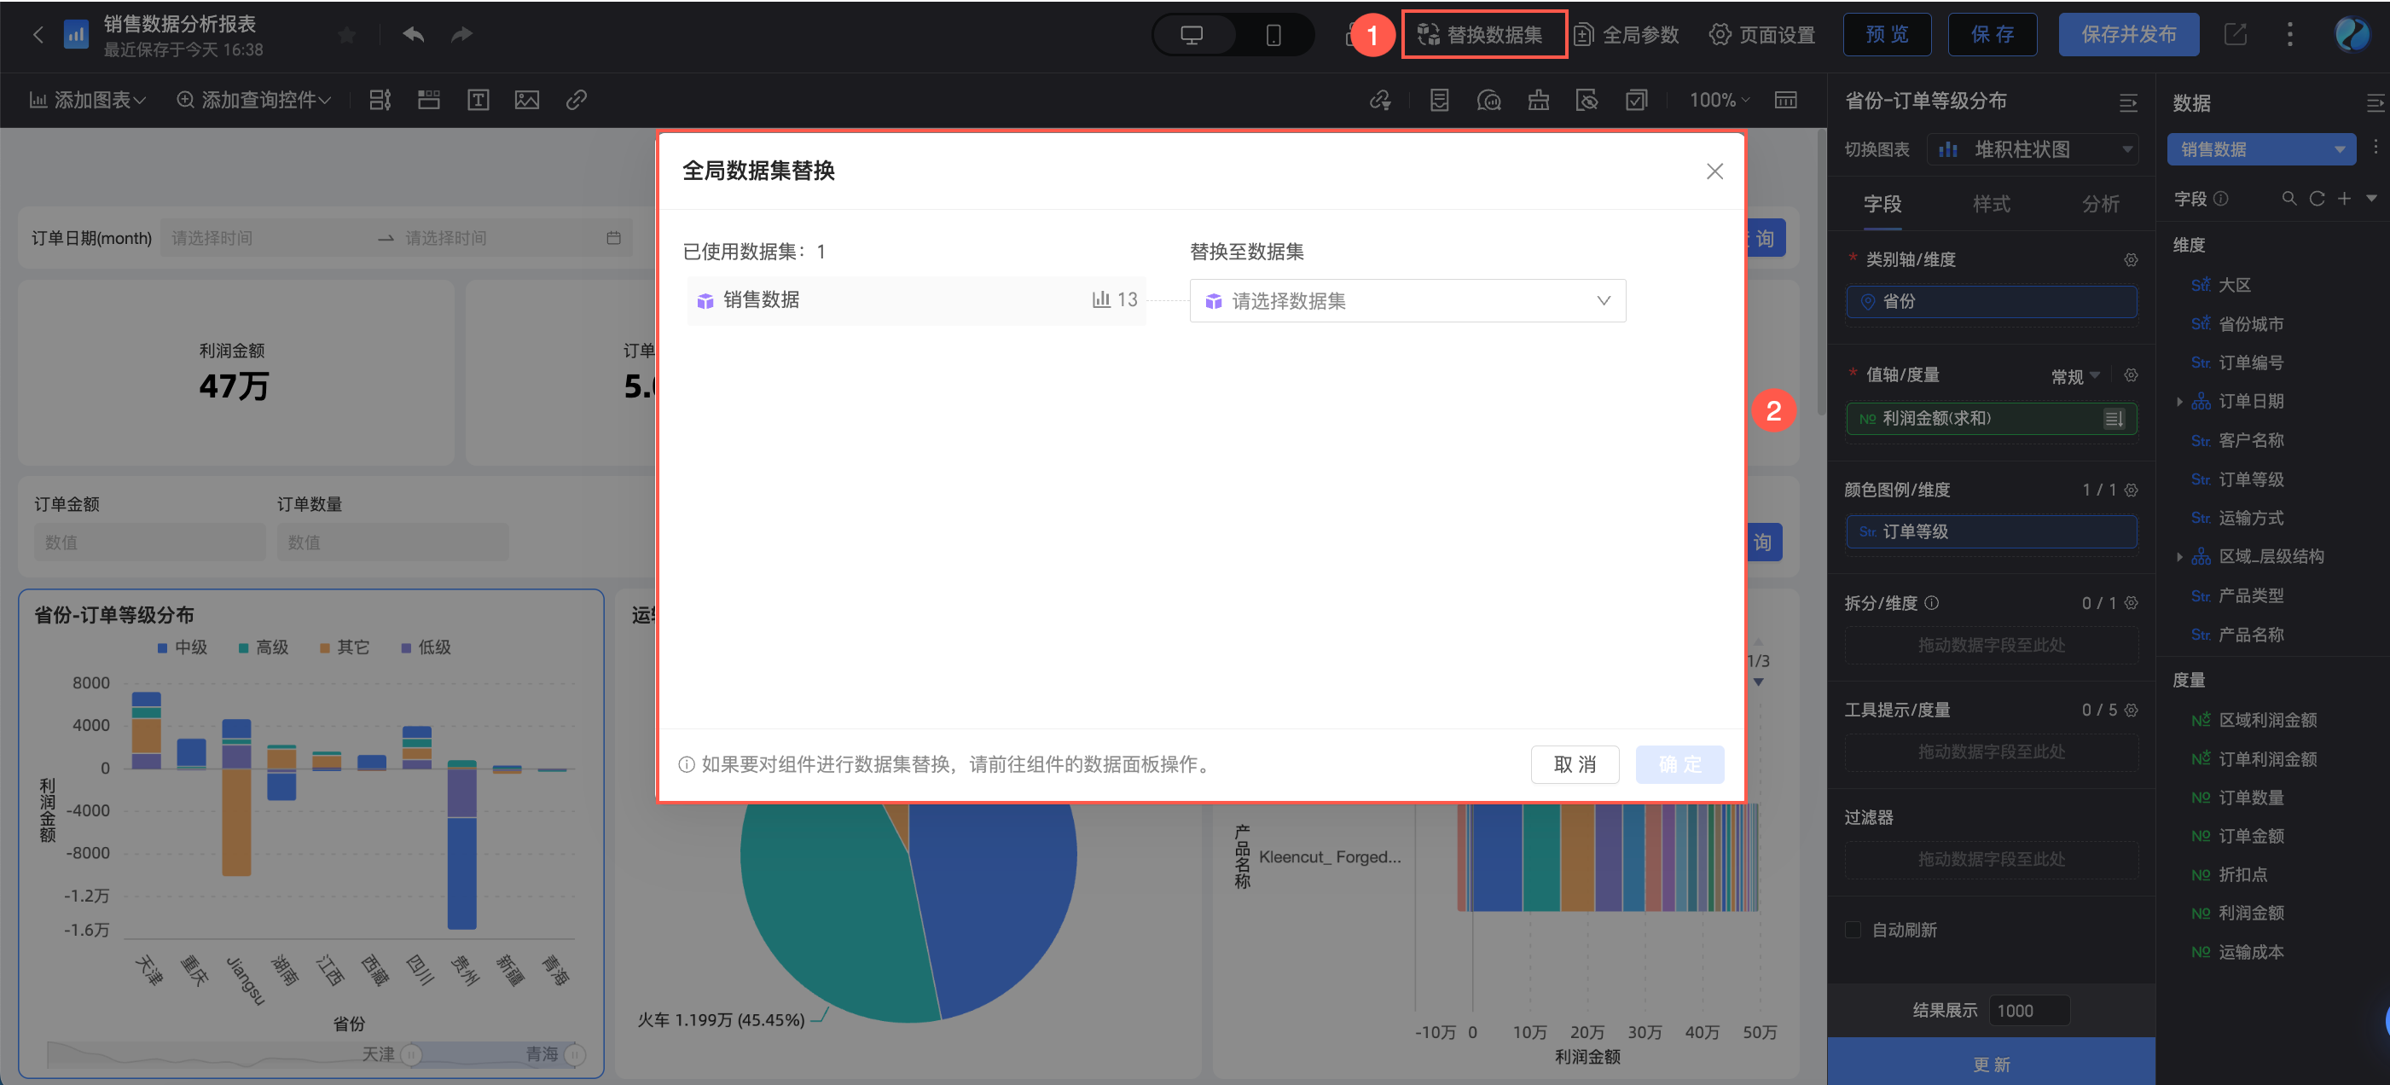This screenshot has width=2390, height=1085.
Task: Switch to mobile layout view icon
Action: (1273, 35)
